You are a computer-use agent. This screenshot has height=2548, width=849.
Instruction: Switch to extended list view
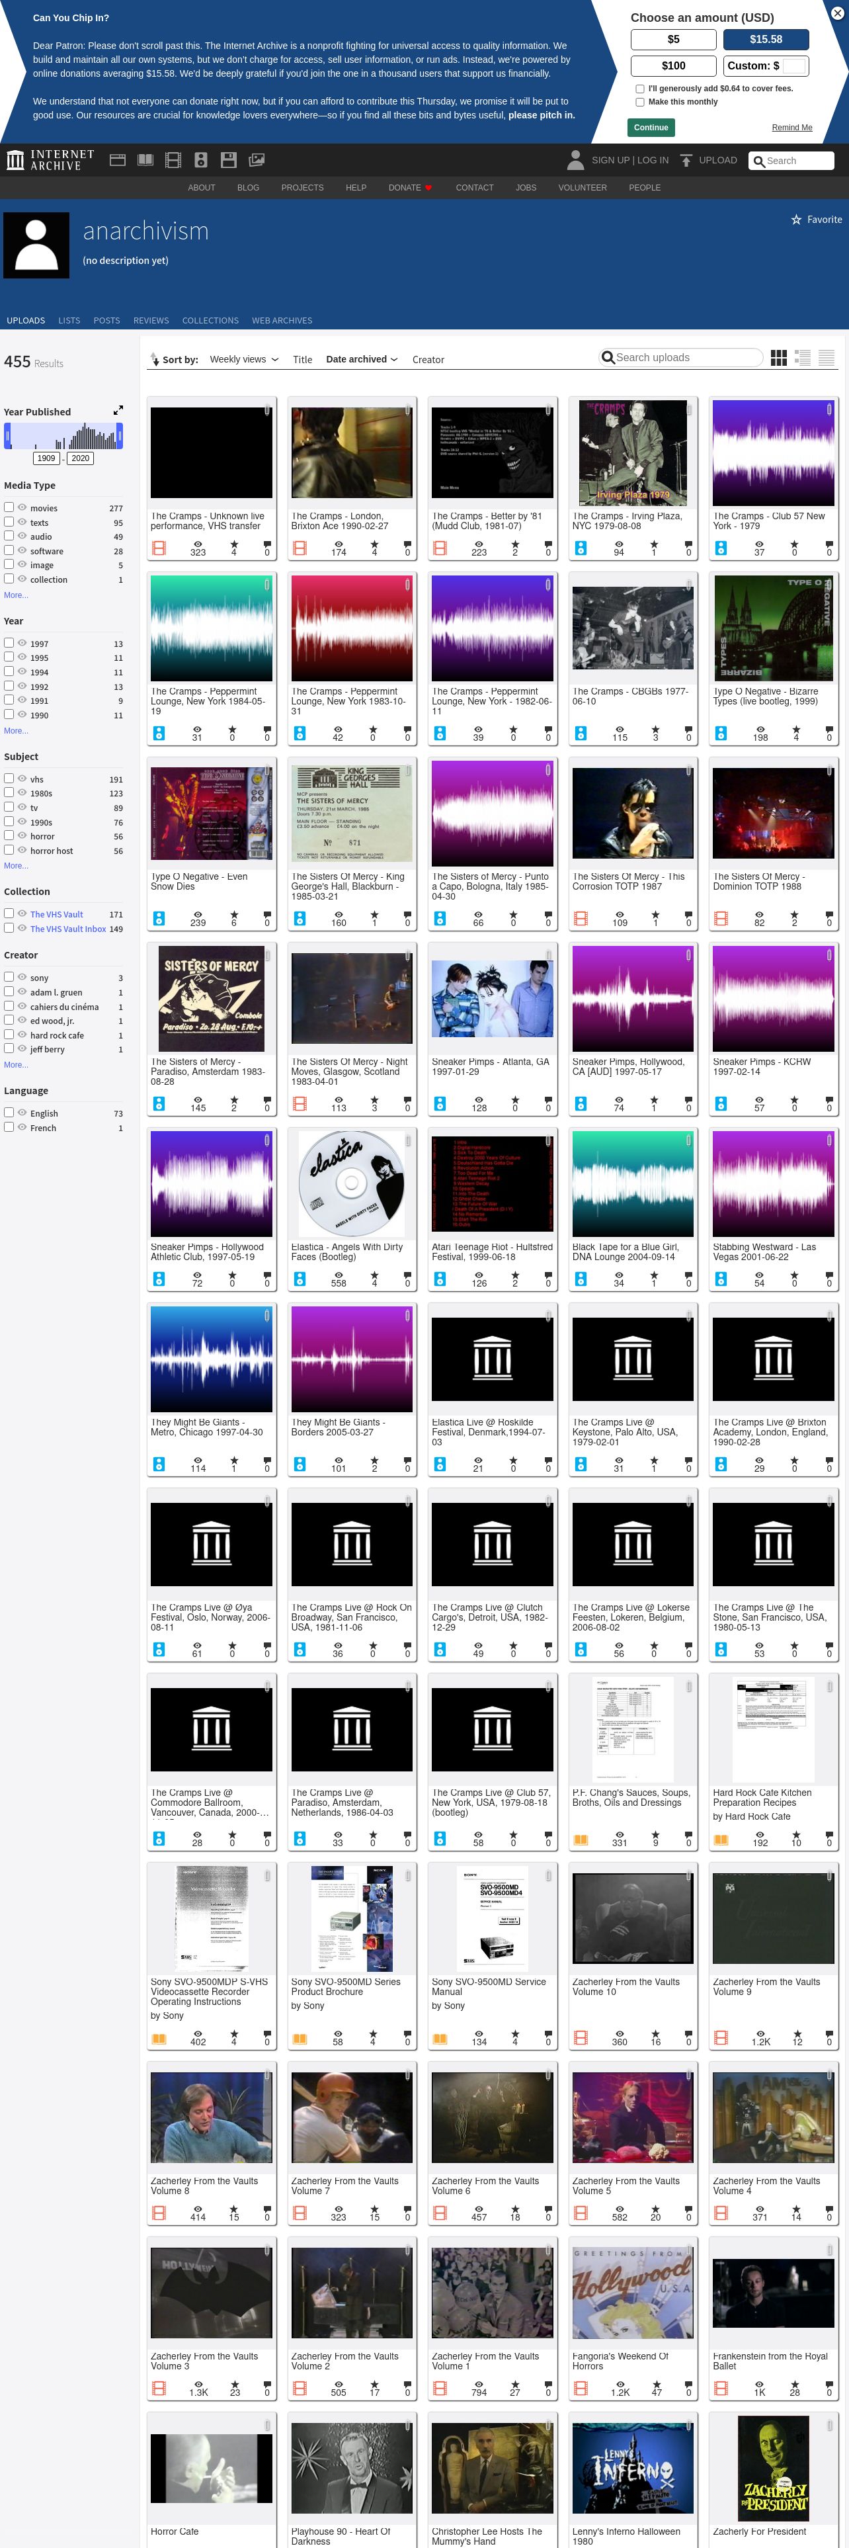pos(803,358)
